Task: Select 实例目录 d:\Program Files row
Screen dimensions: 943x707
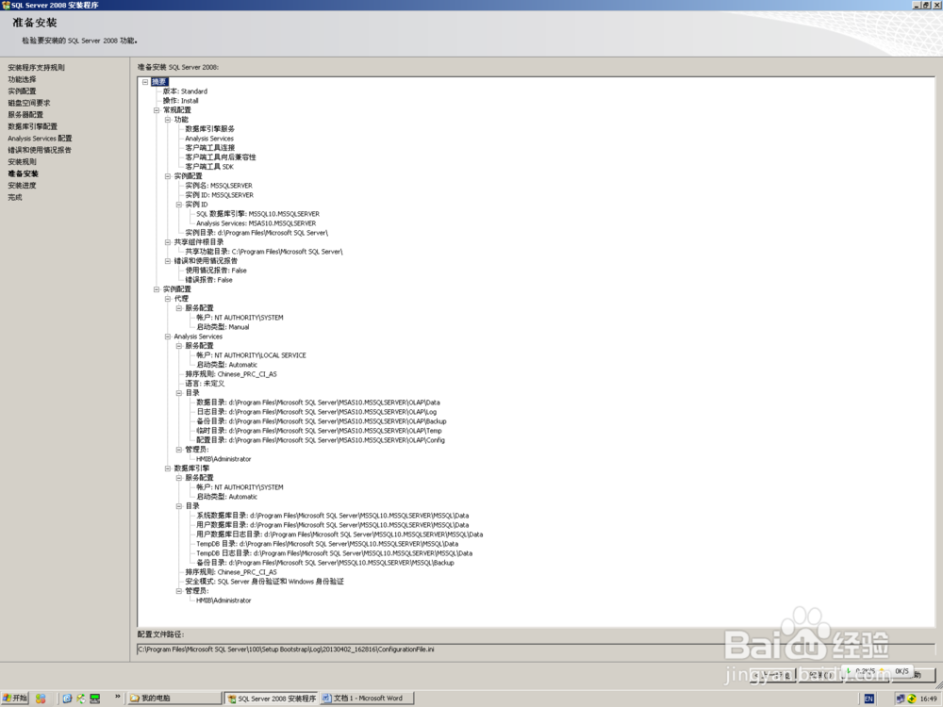Action: [256, 233]
